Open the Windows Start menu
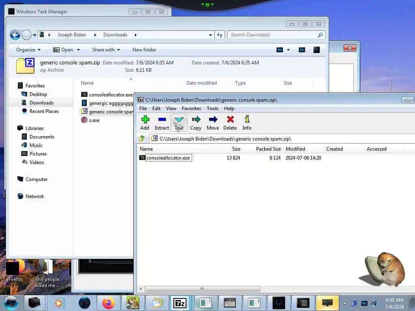Image resolution: width=415 pixels, height=311 pixels. [x=11, y=303]
